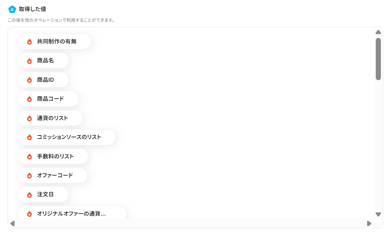Choose the オファーコード value chip

pos(53,175)
